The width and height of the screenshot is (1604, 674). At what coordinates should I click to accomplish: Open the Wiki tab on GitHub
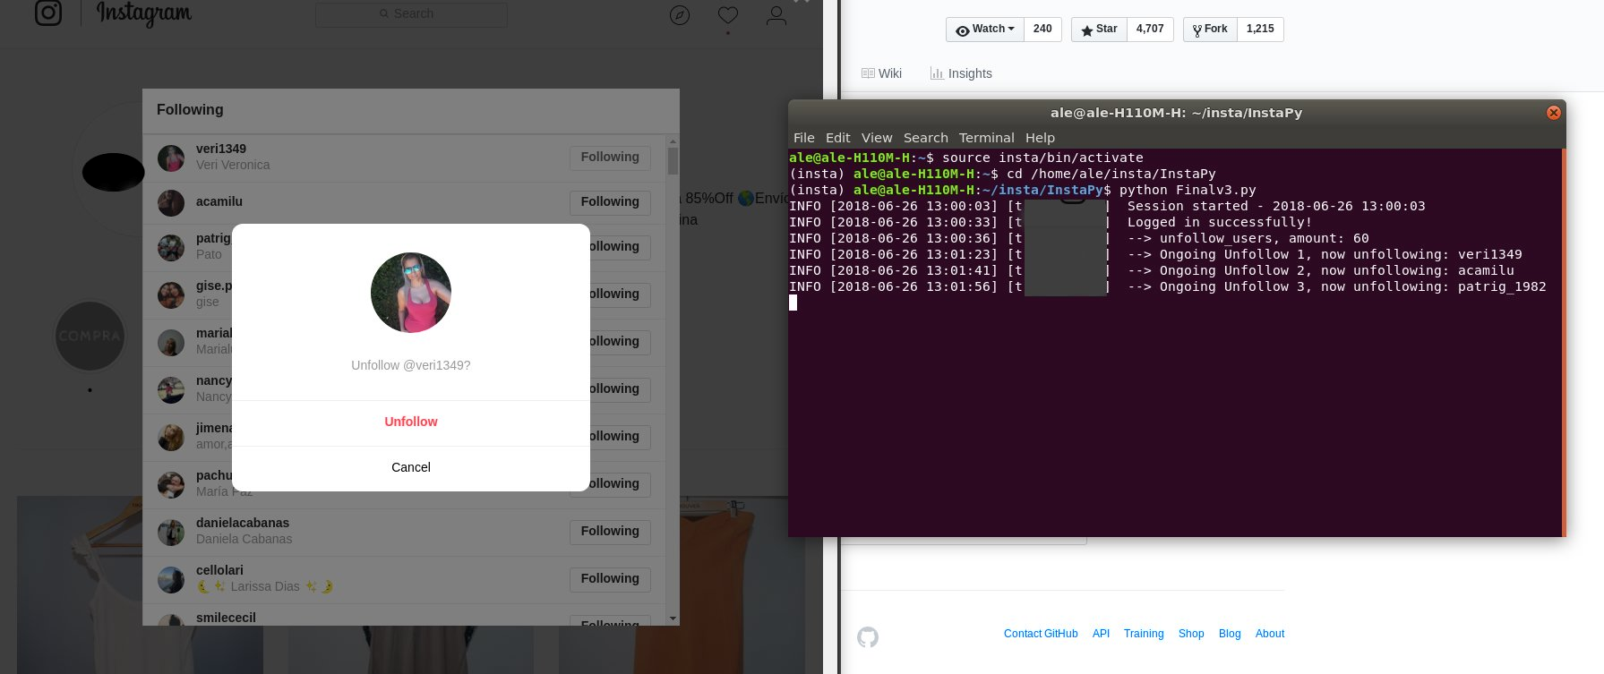(x=881, y=73)
